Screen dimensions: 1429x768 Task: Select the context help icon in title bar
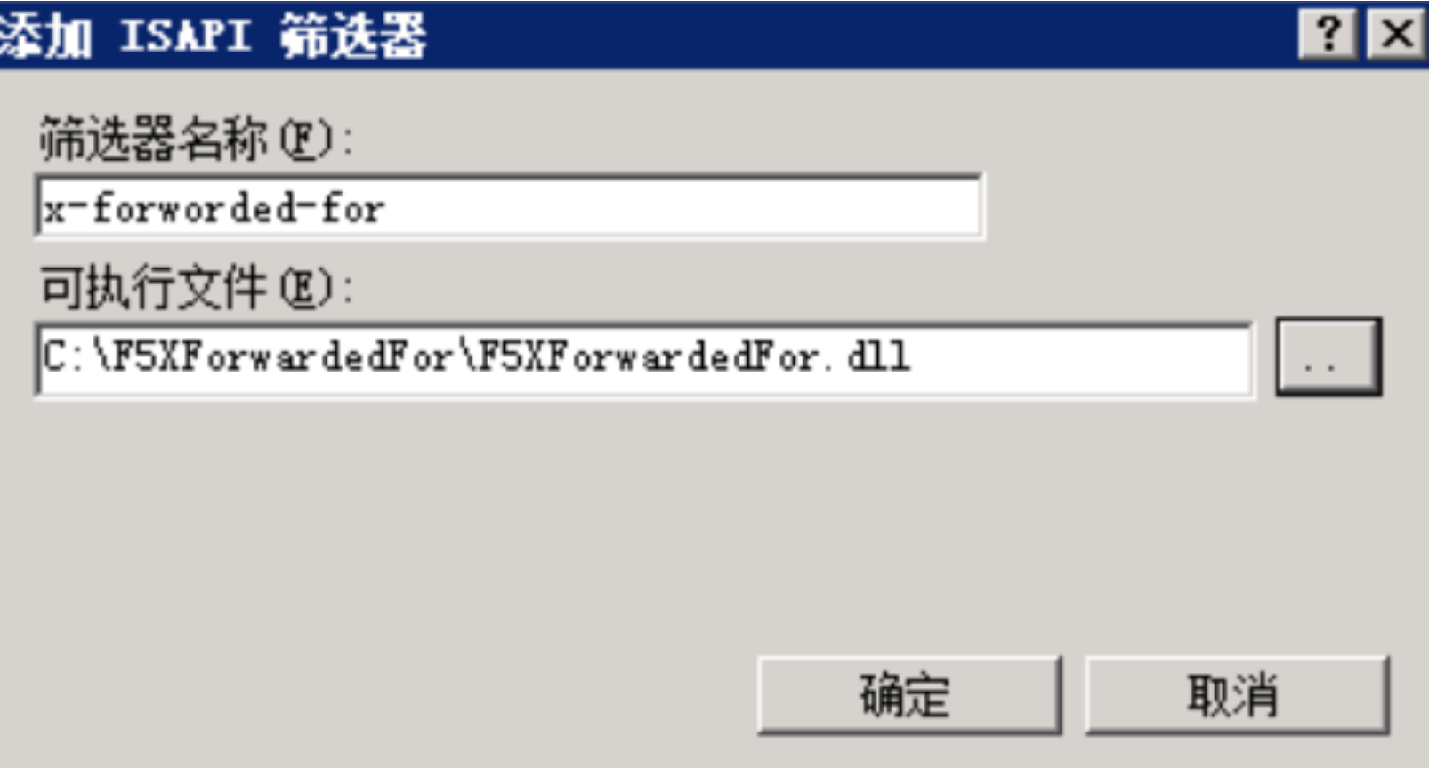pos(1328,34)
